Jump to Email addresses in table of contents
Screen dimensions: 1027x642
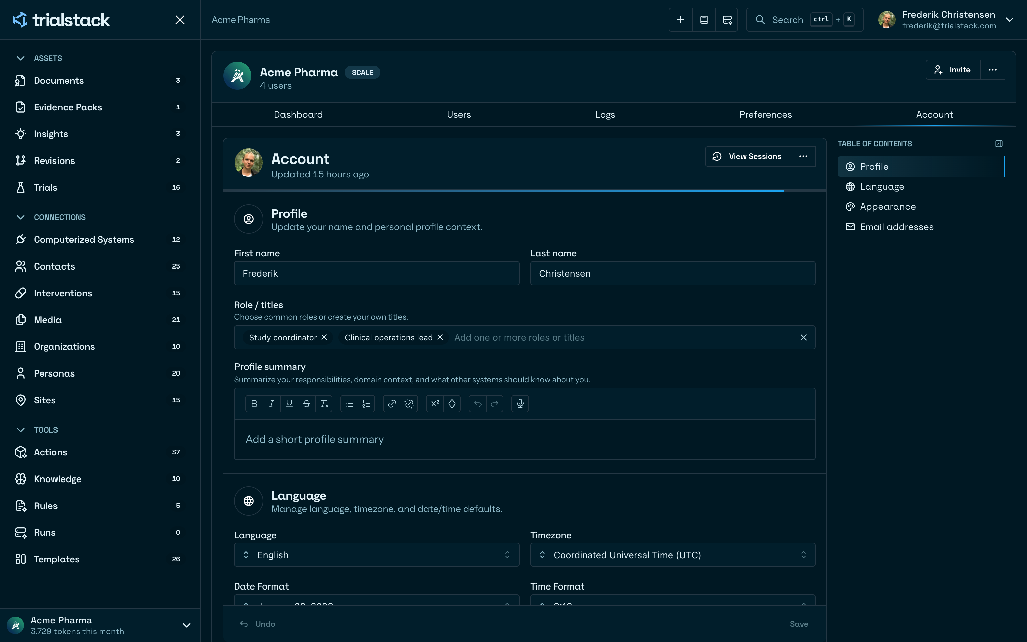(921, 227)
